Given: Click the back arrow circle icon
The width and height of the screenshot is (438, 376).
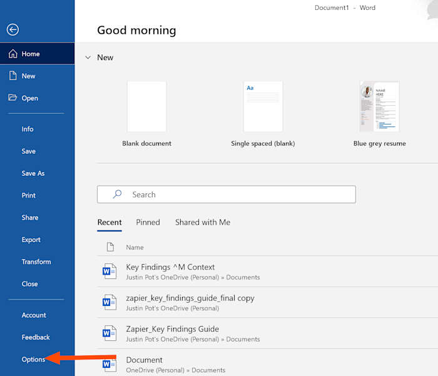Looking at the screenshot, I should point(13,29).
